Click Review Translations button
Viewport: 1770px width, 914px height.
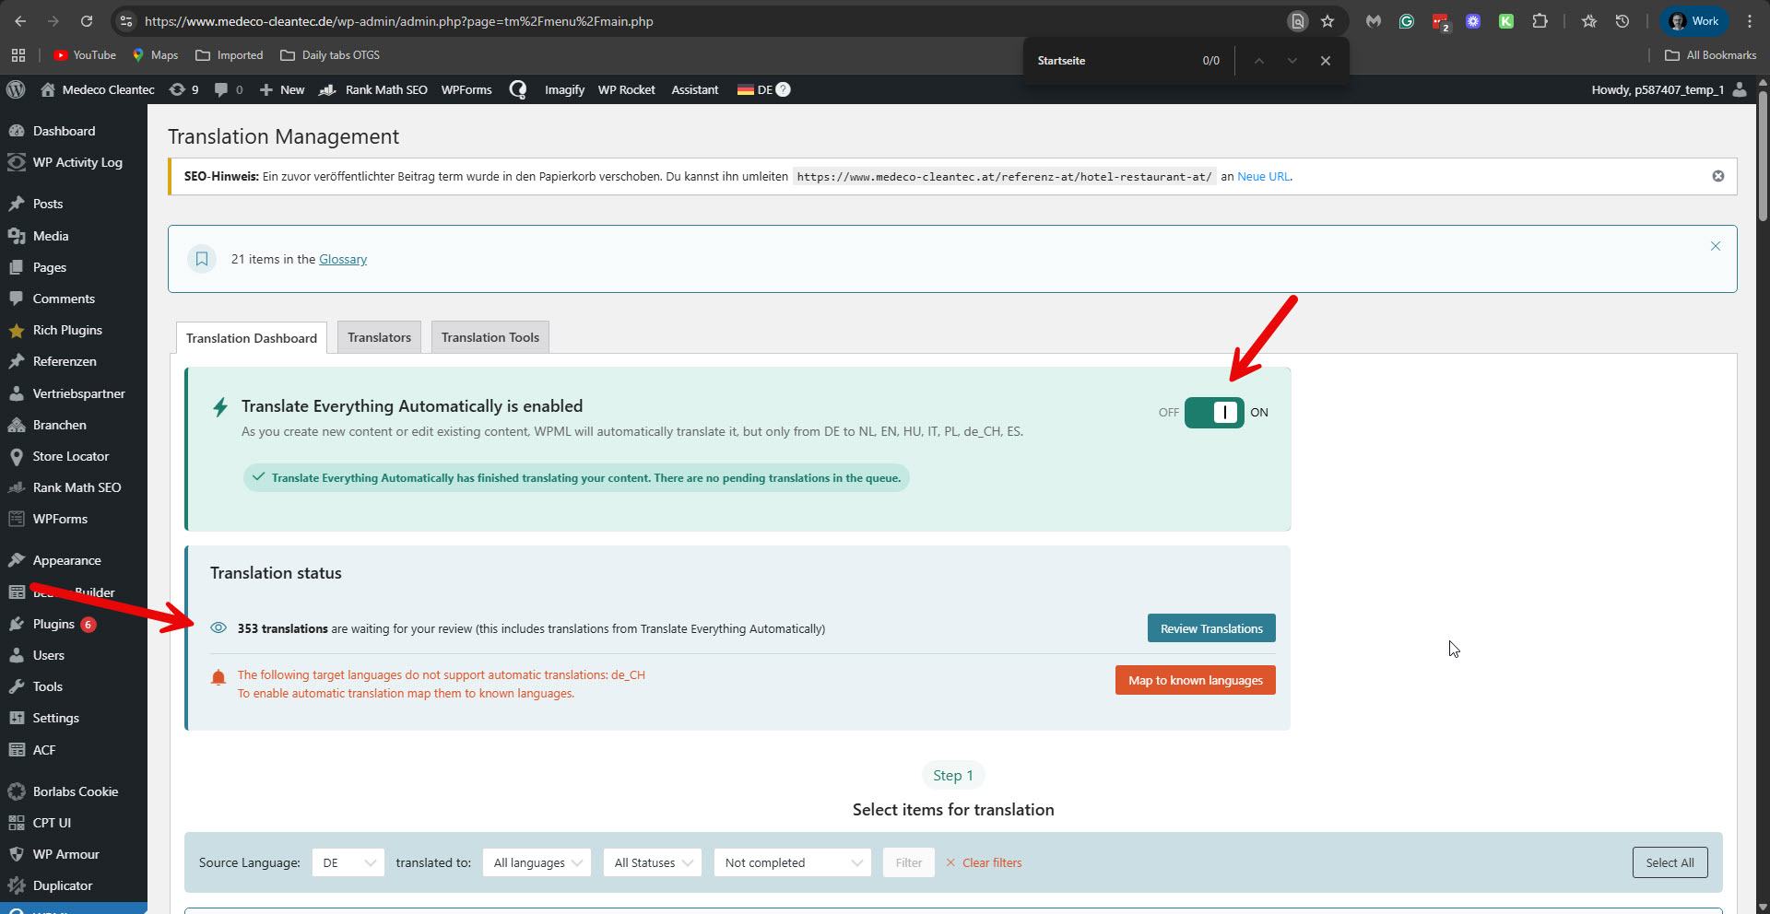pos(1211,628)
